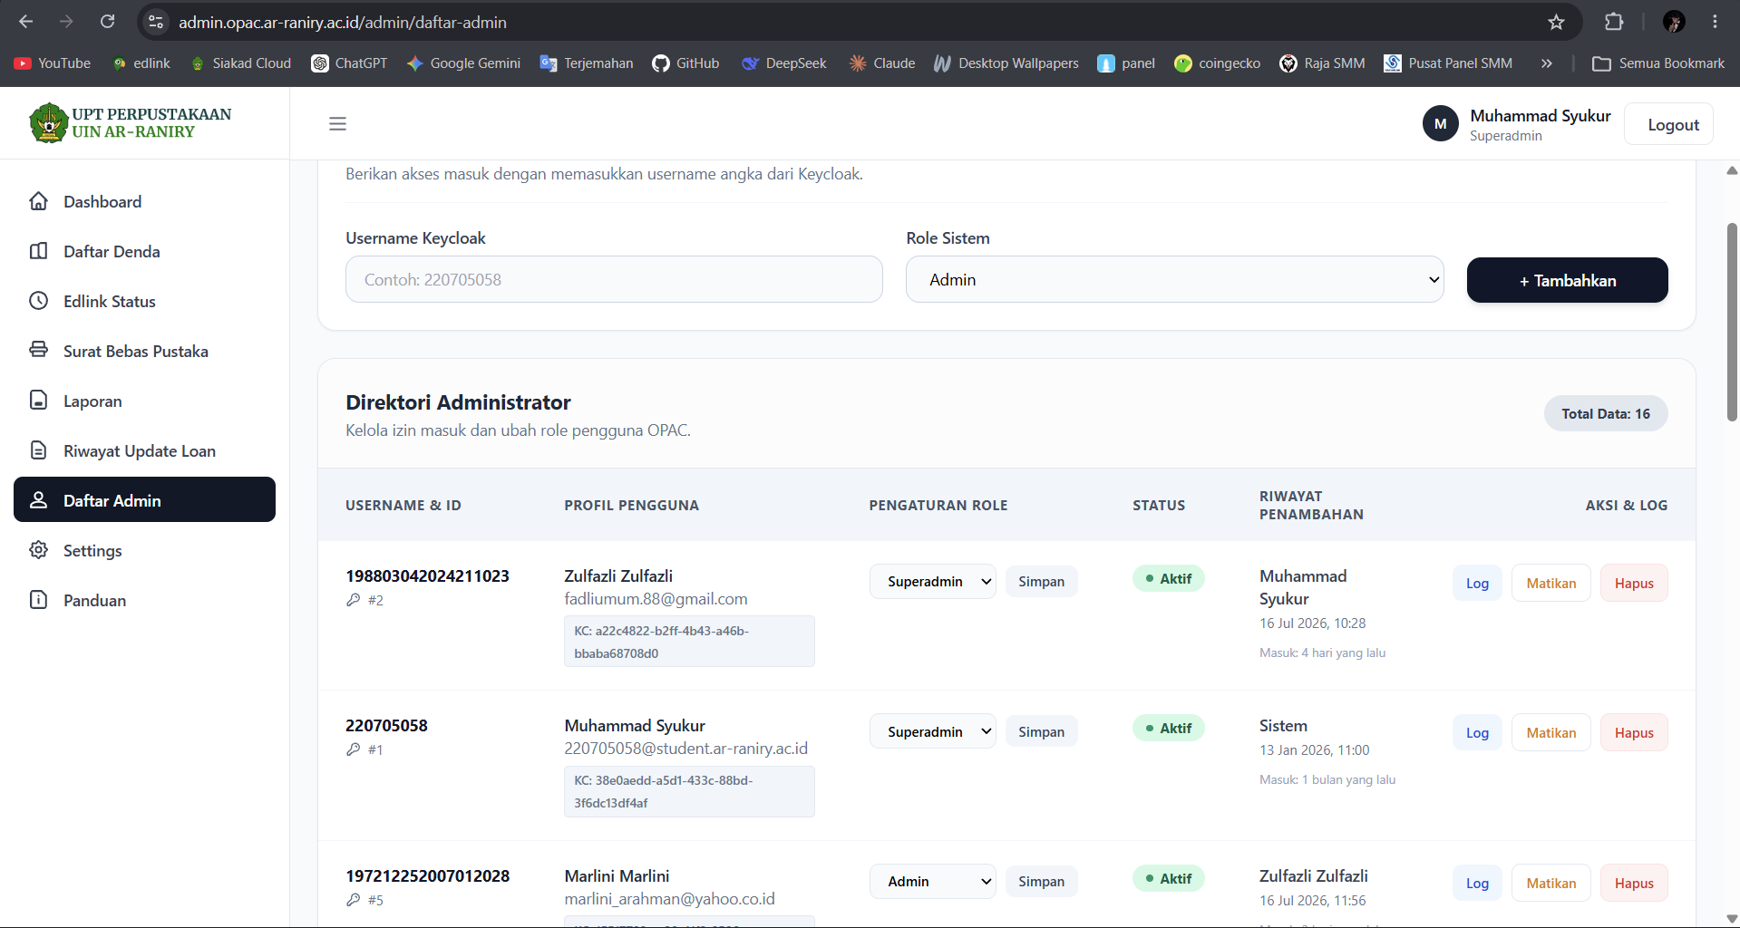This screenshot has height=928, width=1740.
Task: Click Simpan for Marlini Marlini row
Action: point(1041,881)
